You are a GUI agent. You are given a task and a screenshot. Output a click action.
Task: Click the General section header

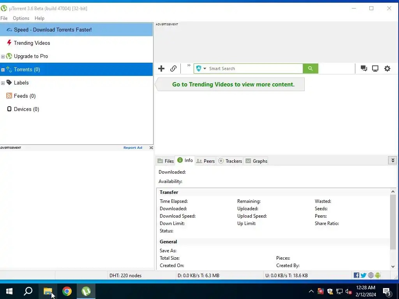click(x=168, y=241)
